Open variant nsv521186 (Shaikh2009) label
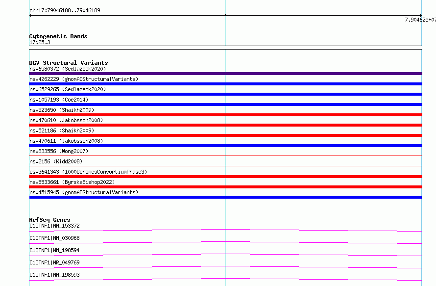The height and width of the screenshot is (286, 436). pos(62,130)
